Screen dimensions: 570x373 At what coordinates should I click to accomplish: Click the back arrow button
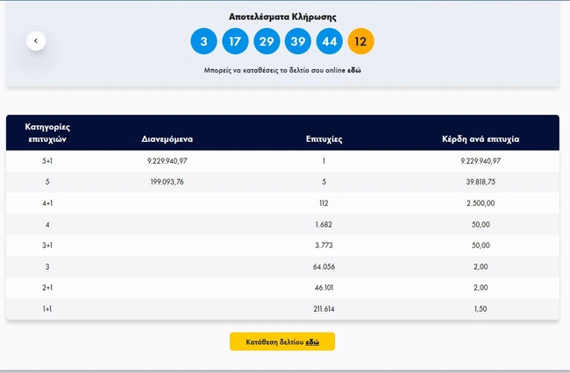coord(36,40)
